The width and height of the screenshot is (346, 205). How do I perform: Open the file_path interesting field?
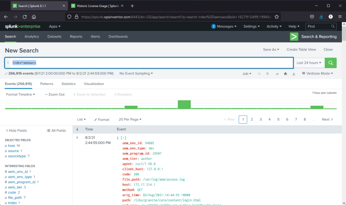(x=15, y=198)
